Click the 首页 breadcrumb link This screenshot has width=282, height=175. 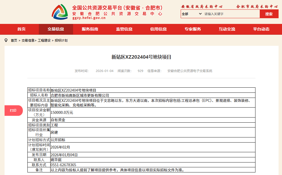tap(14, 40)
